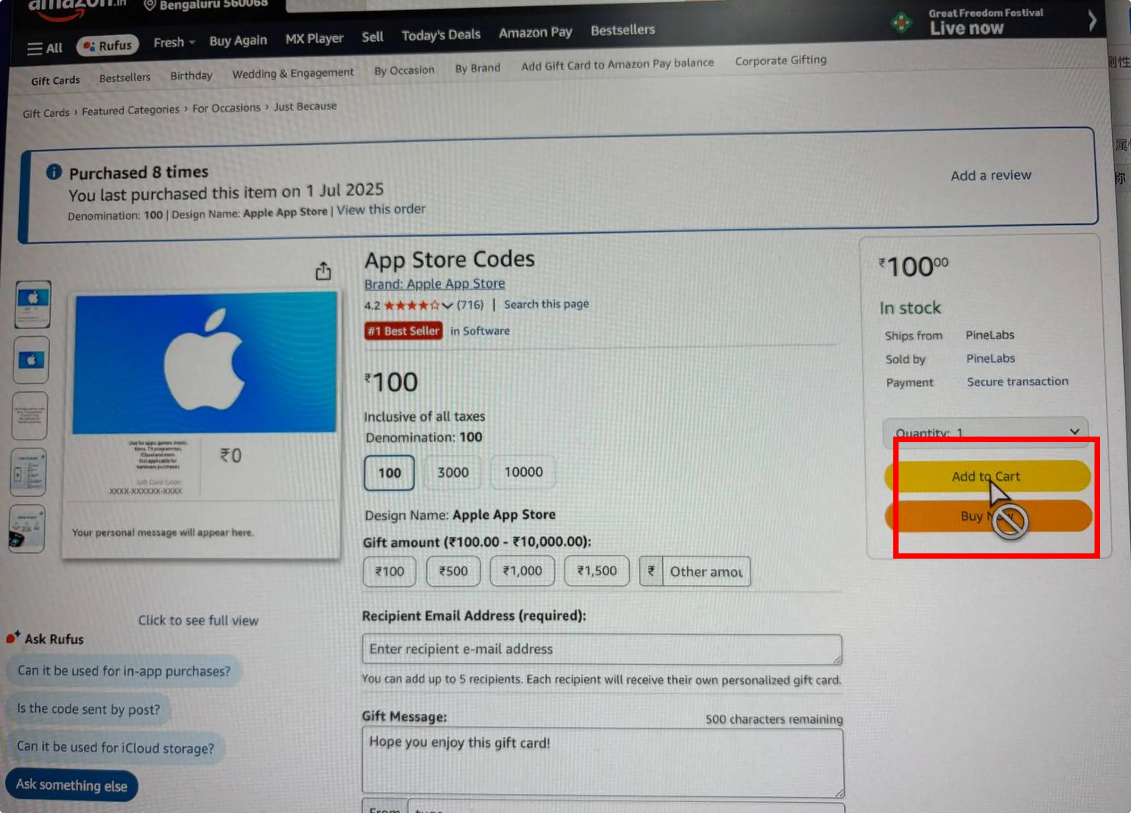
Task: Select the second small Apple card thumbnail
Action: tap(31, 360)
